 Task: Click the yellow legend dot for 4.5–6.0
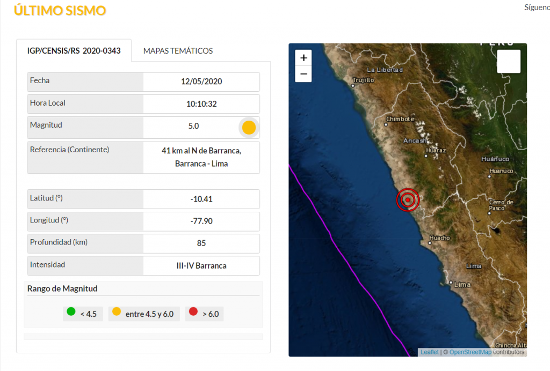pos(116,311)
